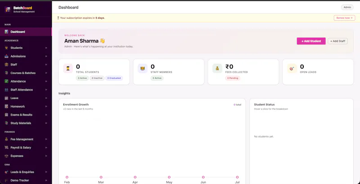This screenshot has width=360, height=184.
Task: Click the Open Leads target icon
Action: pyautogui.click(x=292, y=68)
